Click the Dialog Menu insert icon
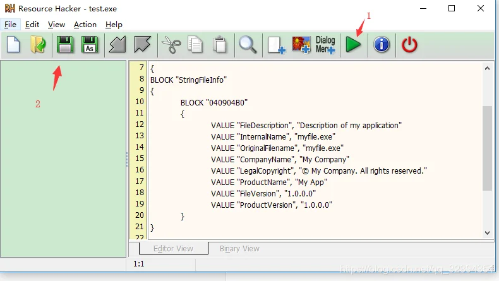499x281 pixels. (x=325, y=45)
